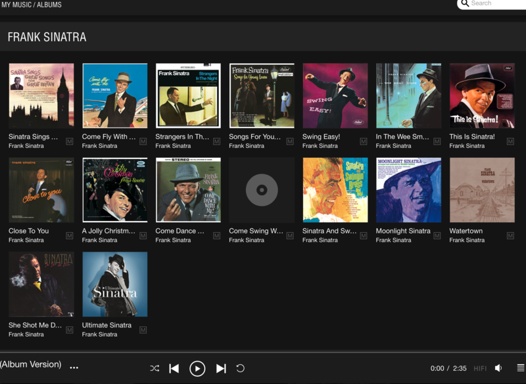
Task: Mute the volume speaker icon
Action: click(498, 368)
